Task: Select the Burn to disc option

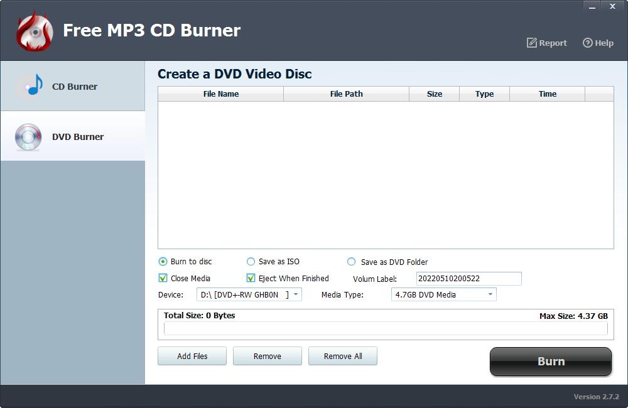Action: pos(163,262)
